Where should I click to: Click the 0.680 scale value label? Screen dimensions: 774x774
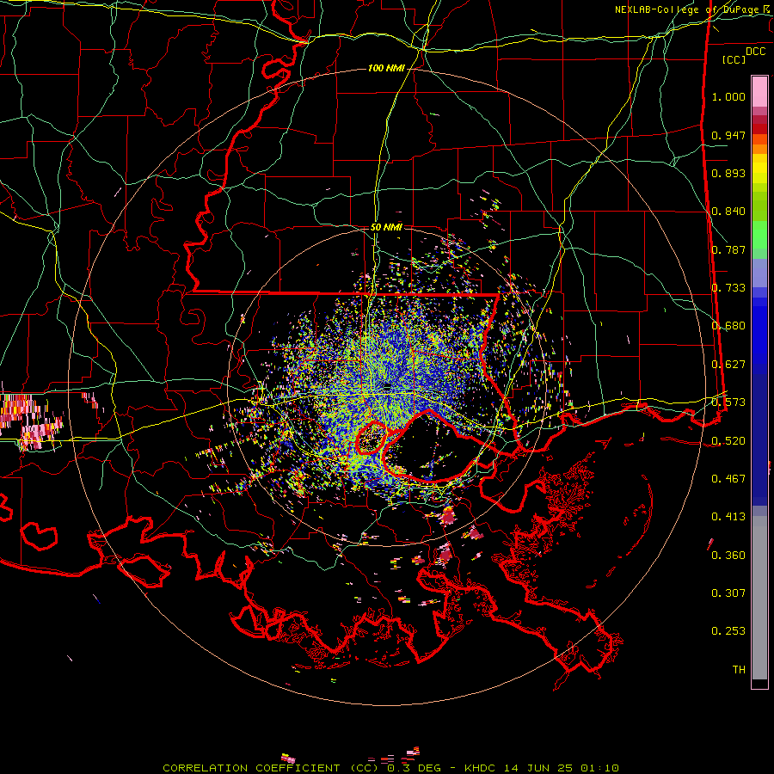tap(728, 326)
